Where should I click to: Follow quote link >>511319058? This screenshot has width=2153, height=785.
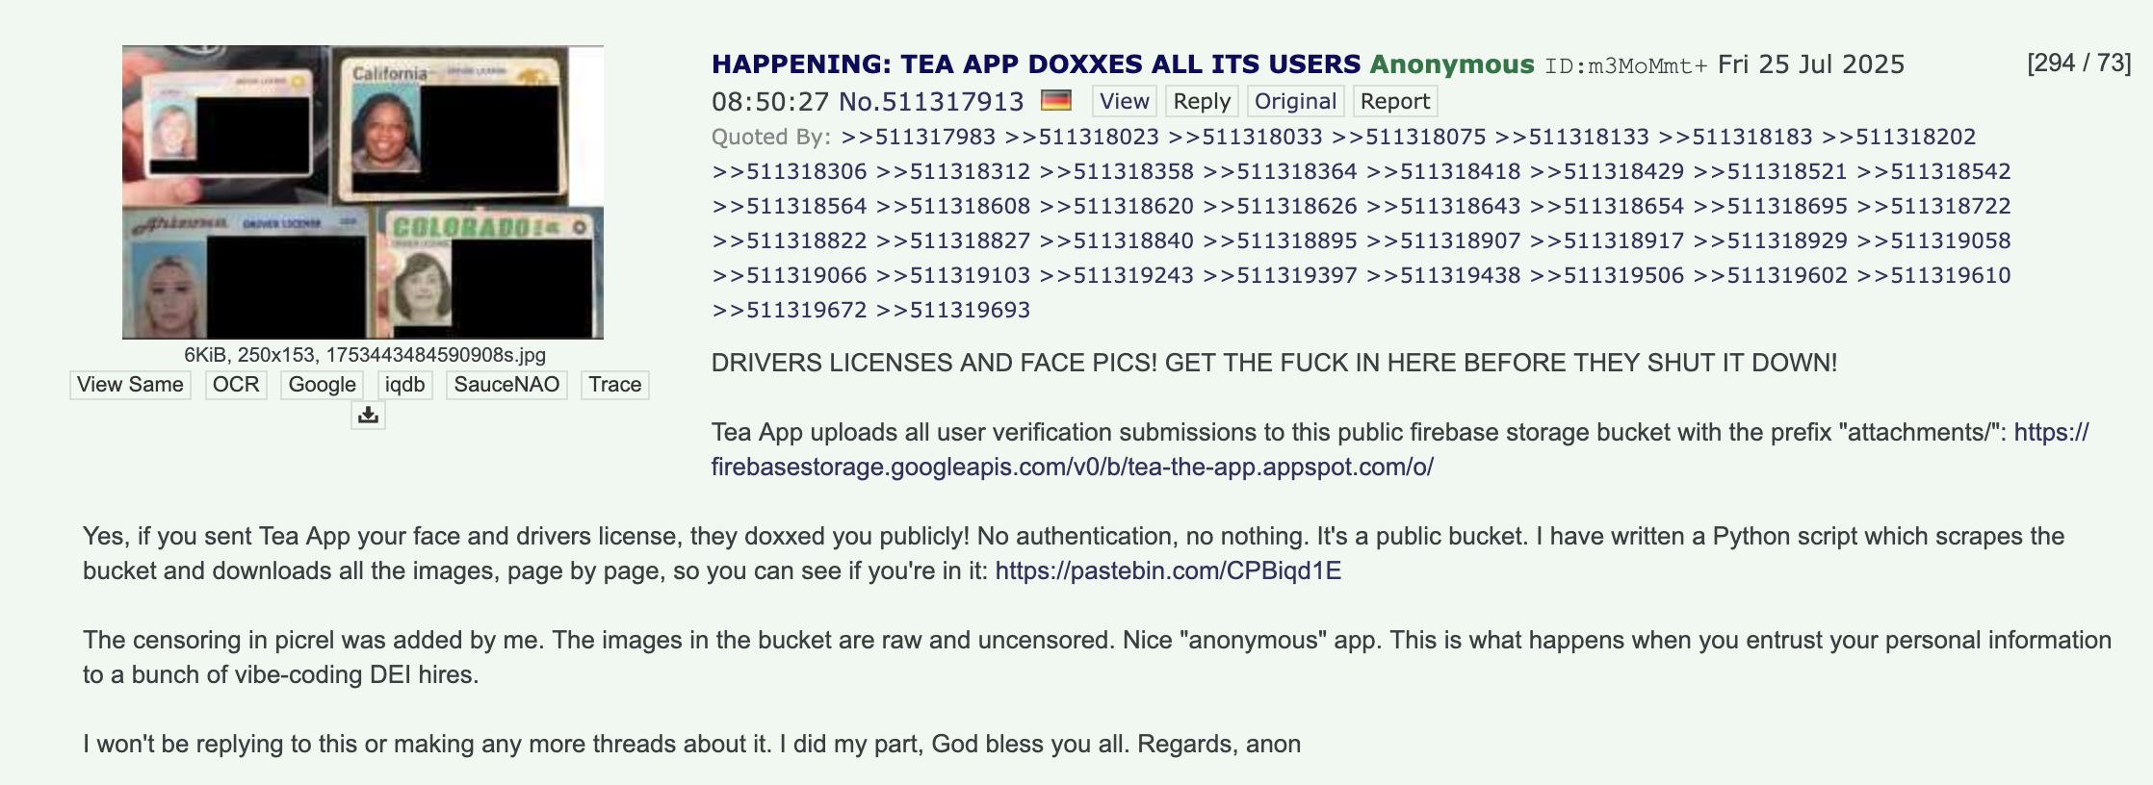[x=1933, y=241]
